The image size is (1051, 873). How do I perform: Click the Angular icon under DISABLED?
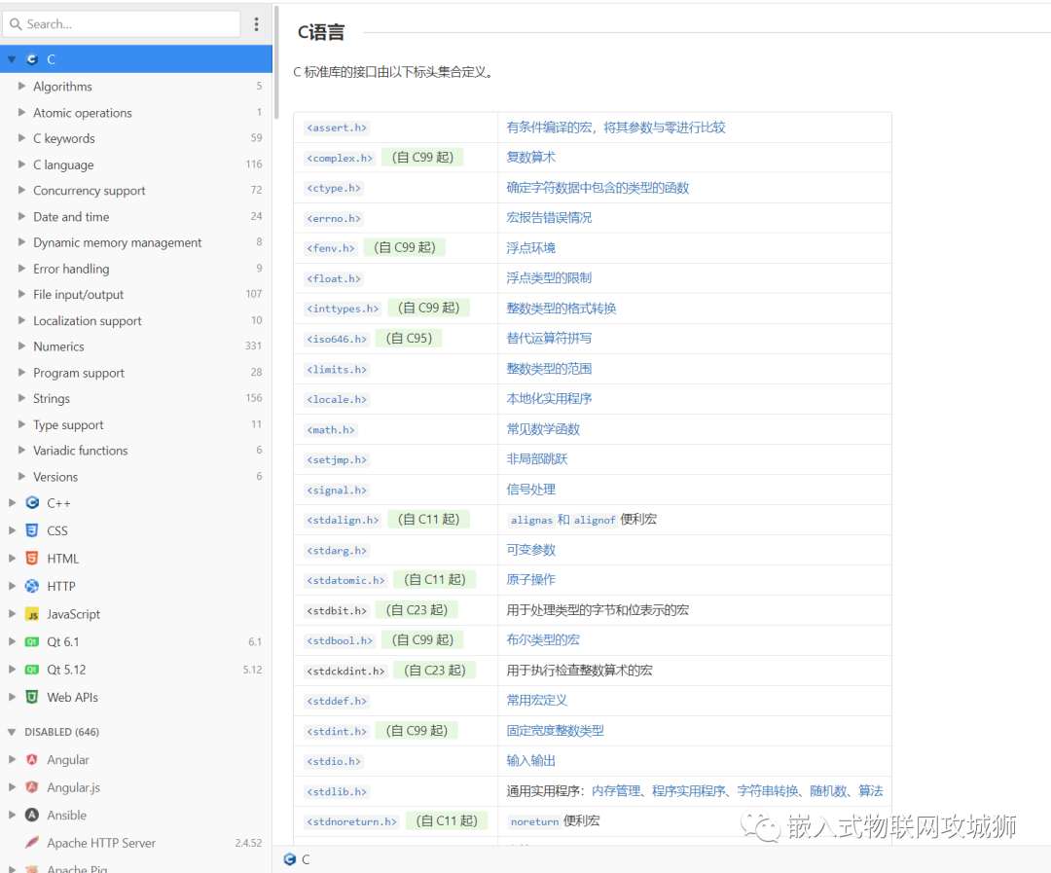[31, 759]
